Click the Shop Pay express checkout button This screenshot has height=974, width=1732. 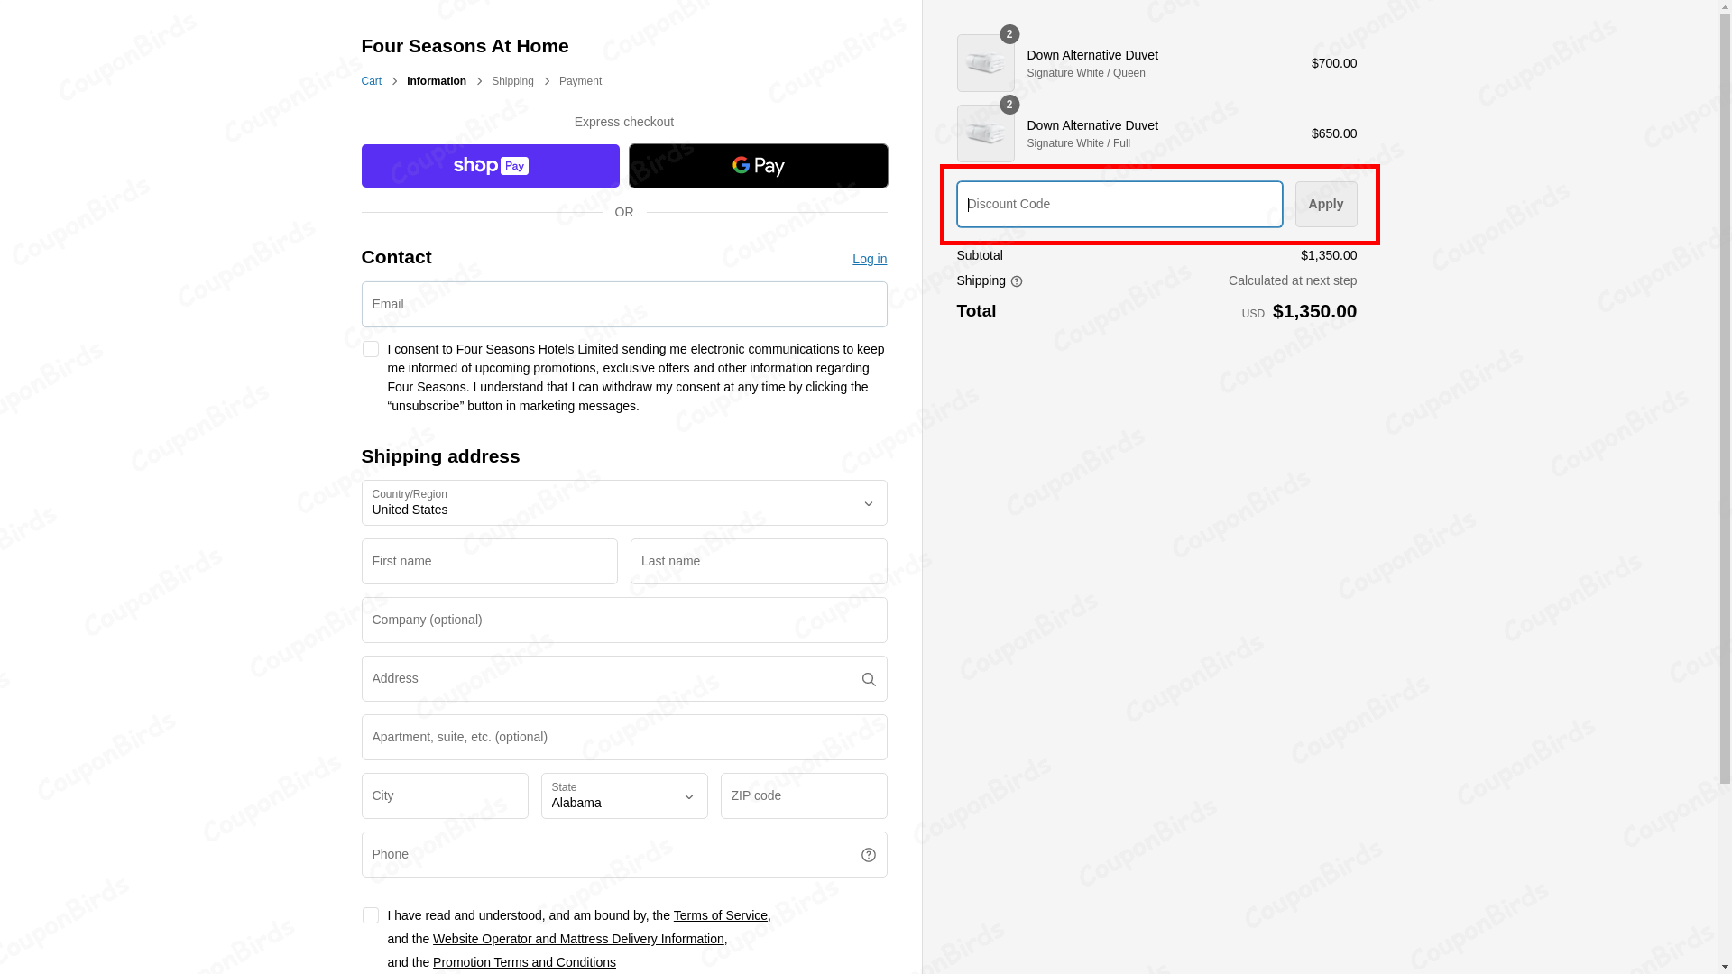coord(490,166)
